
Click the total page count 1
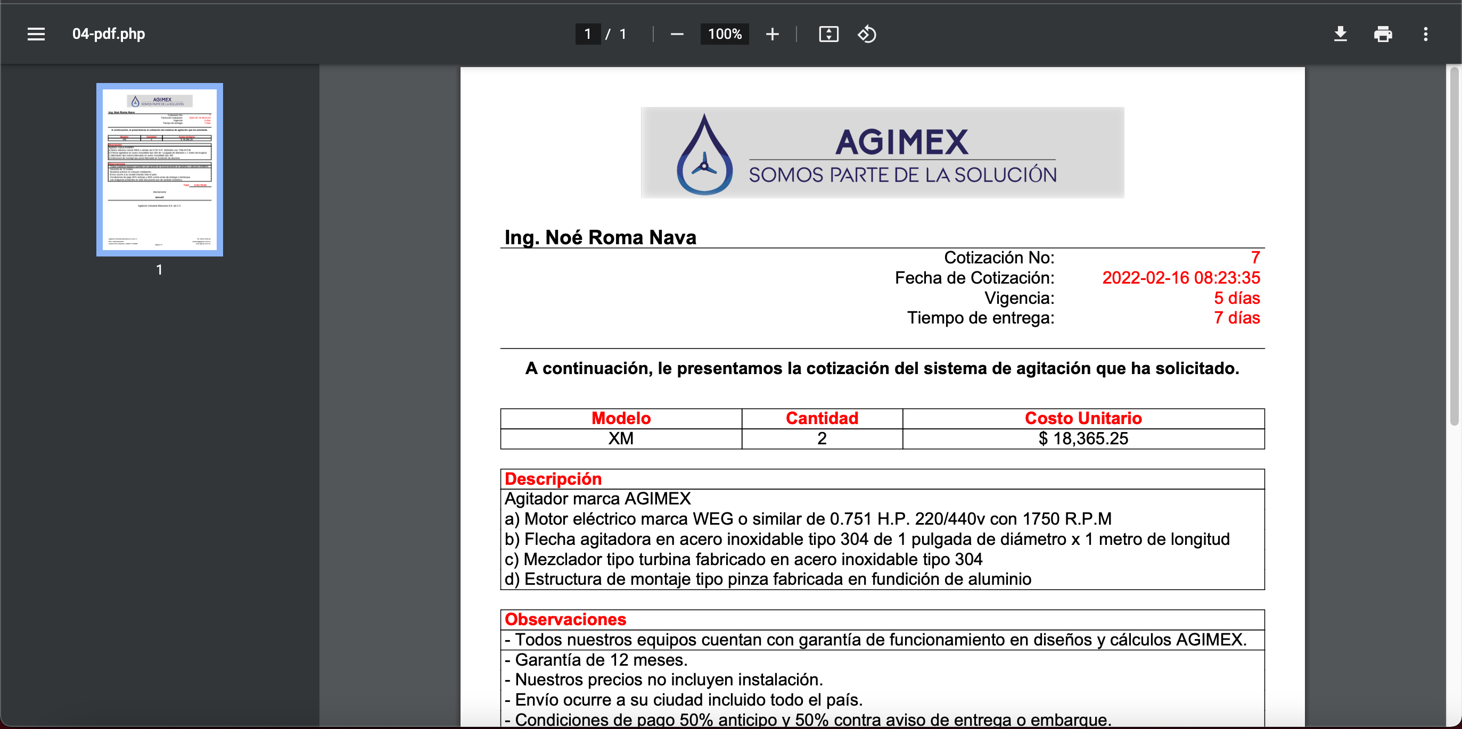coord(622,34)
